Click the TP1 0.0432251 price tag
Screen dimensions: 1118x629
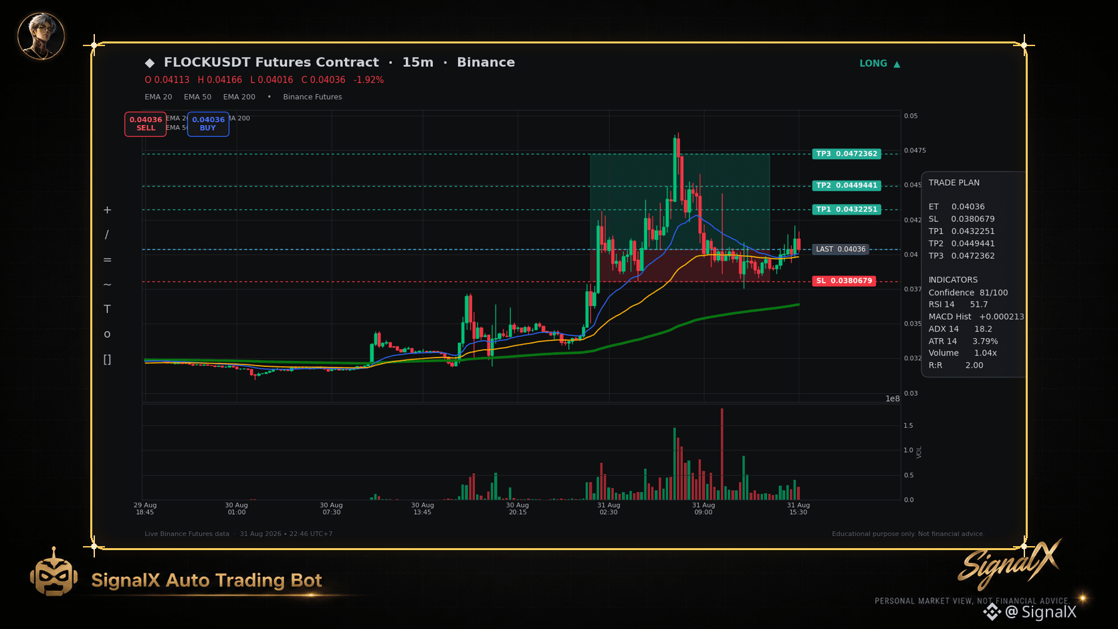coord(847,209)
